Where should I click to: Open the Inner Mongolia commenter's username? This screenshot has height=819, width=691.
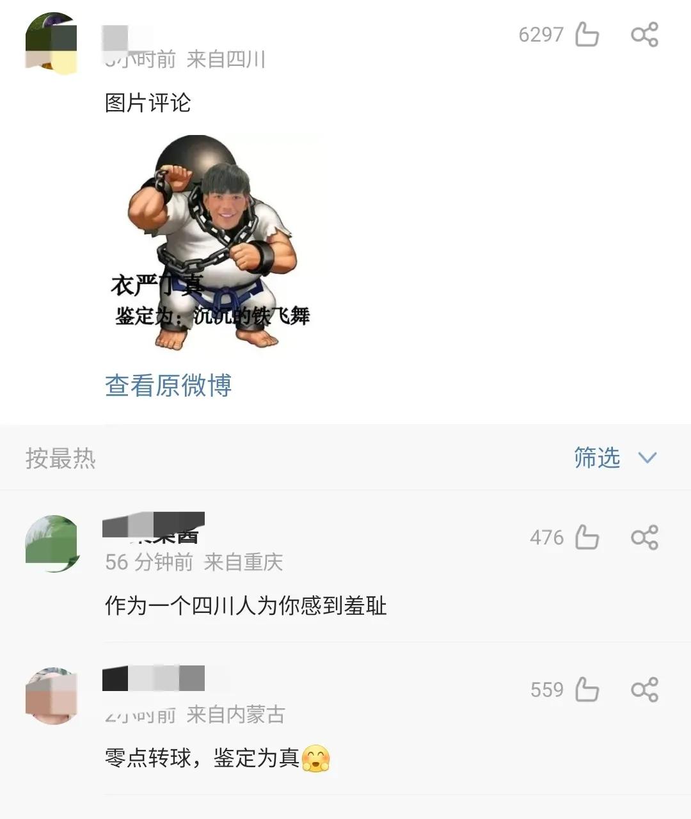pyautogui.click(x=154, y=678)
